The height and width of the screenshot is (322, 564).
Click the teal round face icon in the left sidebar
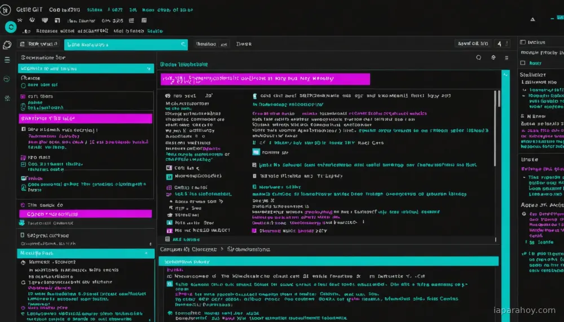pyautogui.click(x=6, y=79)
